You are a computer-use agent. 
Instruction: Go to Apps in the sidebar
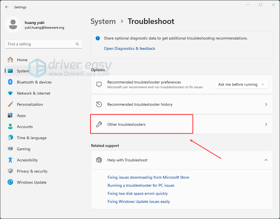pyautogui.click(x=21, y=115)
